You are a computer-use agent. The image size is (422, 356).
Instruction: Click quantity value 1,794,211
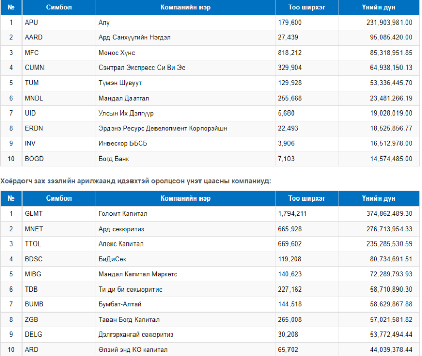point(292,214)
